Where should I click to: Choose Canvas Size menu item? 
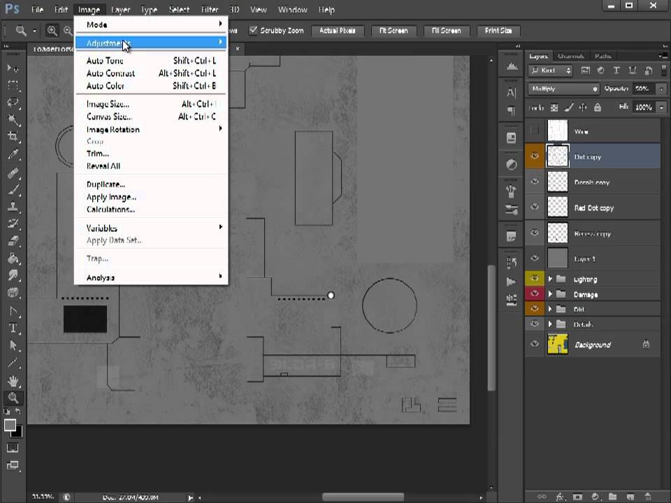[x=150, y=117]
